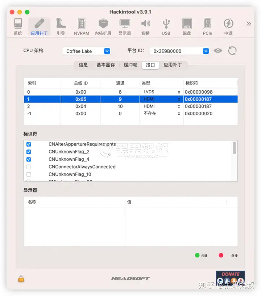Screen dimensions: 261x296
Task: Switch to the 缓冲帧 tab
Action: pyautogui.click(x=130, y=65)
